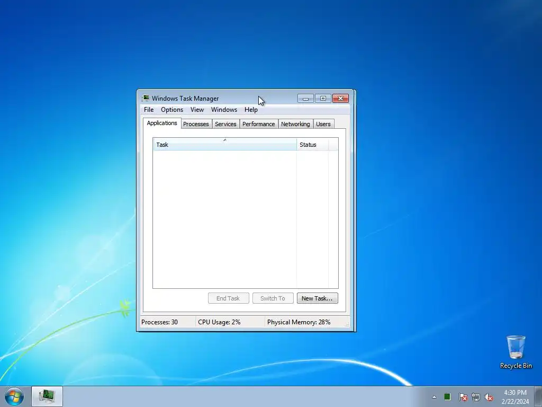Open the Windows Start menu orb

[x=14, y=396]
